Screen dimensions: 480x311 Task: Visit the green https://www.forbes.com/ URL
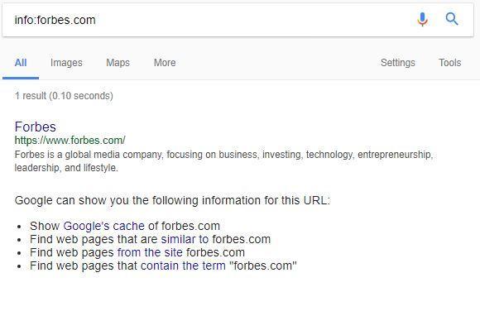(x=70, y=141)
